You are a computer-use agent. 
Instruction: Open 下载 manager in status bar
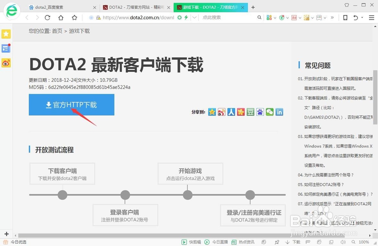click(293, 242)
